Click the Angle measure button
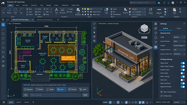Viewport: 187px width, 105px height. (50, 89)
